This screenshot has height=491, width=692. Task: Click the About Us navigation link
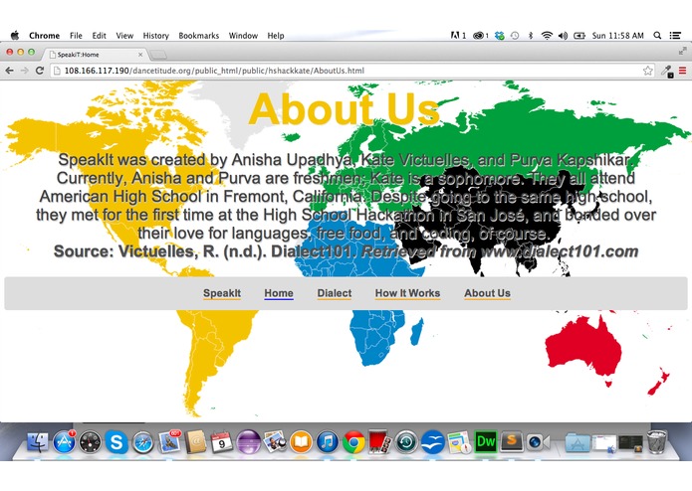coord(487,293)
